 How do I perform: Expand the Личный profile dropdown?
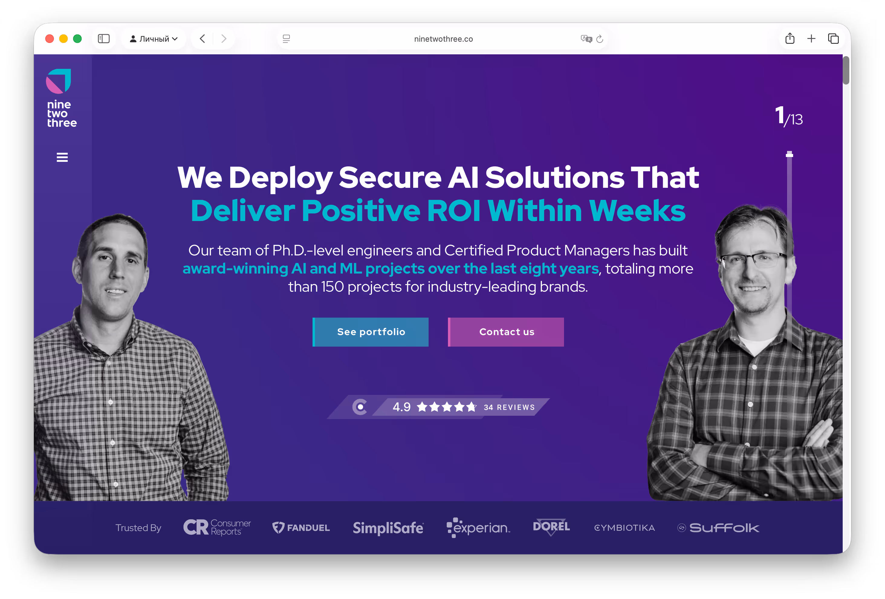point(154,39)
